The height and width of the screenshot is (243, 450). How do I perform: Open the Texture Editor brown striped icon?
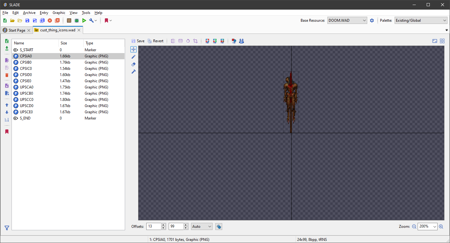(x=69, y=20)
